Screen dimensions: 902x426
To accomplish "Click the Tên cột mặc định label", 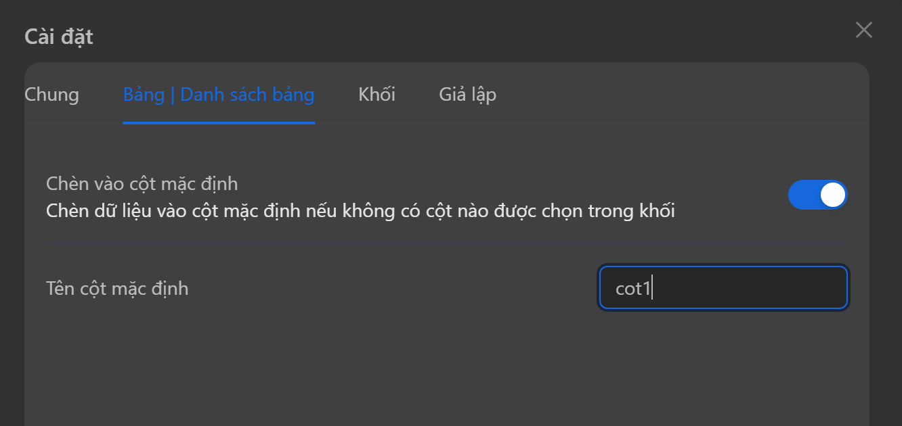I will point(117,289).
